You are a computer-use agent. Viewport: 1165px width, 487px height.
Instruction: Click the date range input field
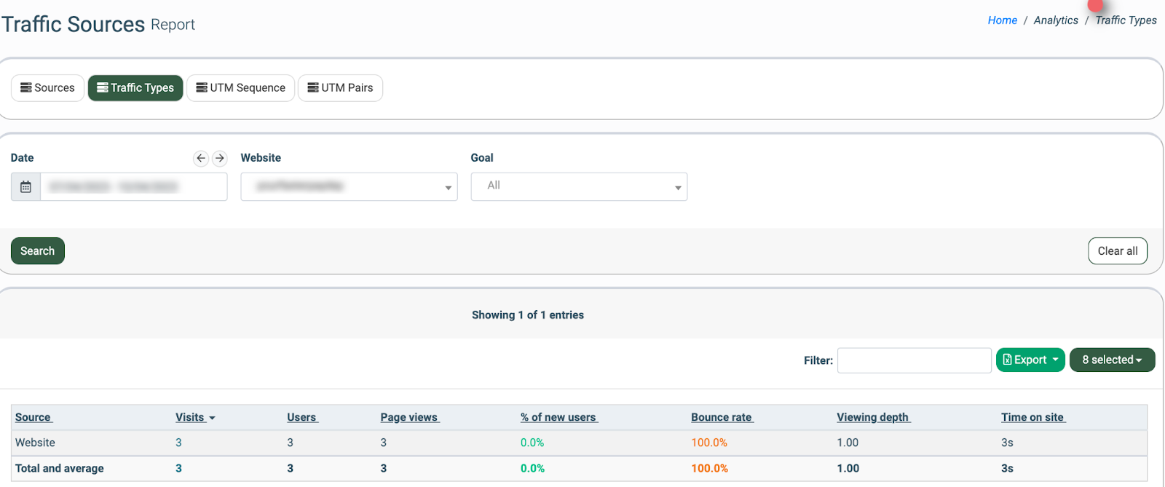[133, 187]
